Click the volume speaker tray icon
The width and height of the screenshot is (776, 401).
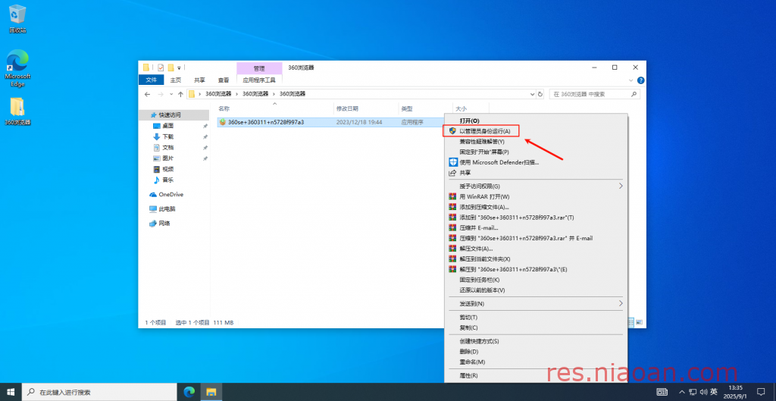coord(704,392)
